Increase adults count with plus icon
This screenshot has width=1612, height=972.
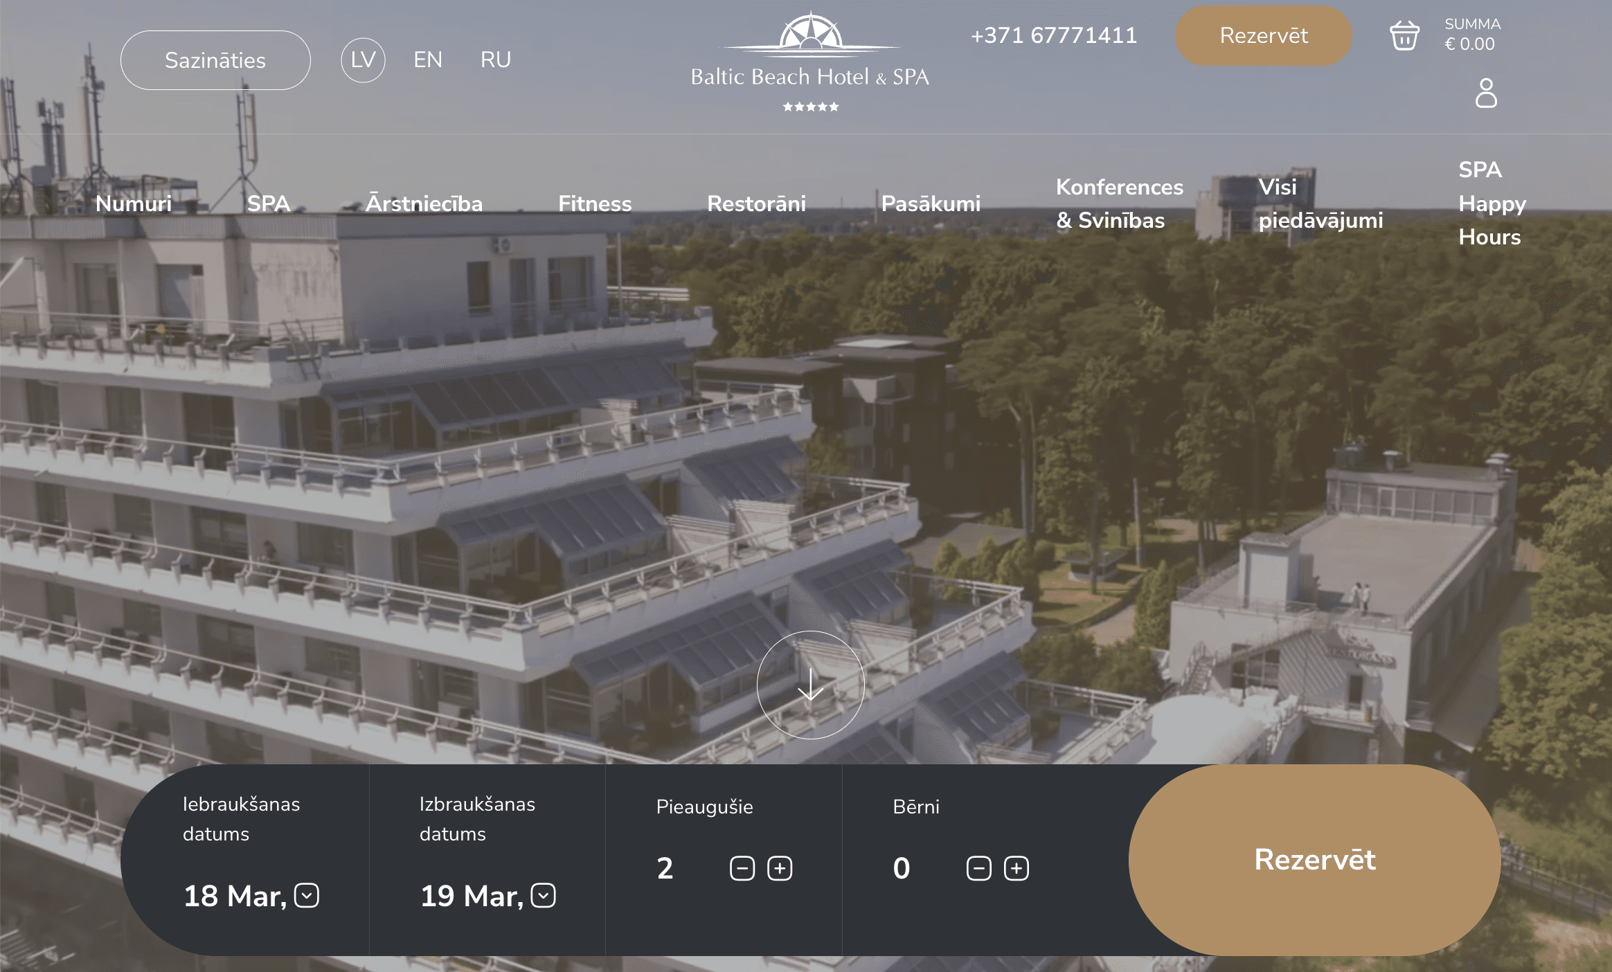point(780,868)
